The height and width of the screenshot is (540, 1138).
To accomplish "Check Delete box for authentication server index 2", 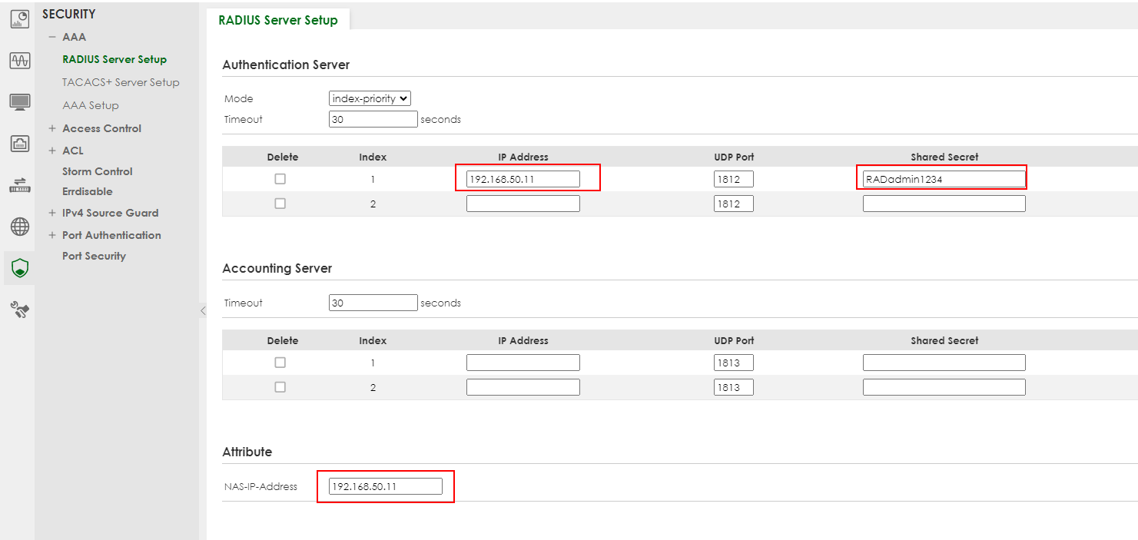I will coord(280,204).
